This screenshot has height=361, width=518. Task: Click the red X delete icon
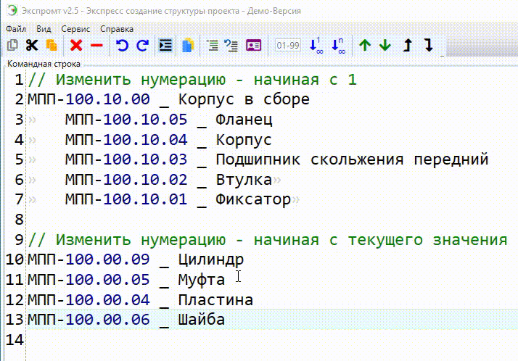pos(76,45)
